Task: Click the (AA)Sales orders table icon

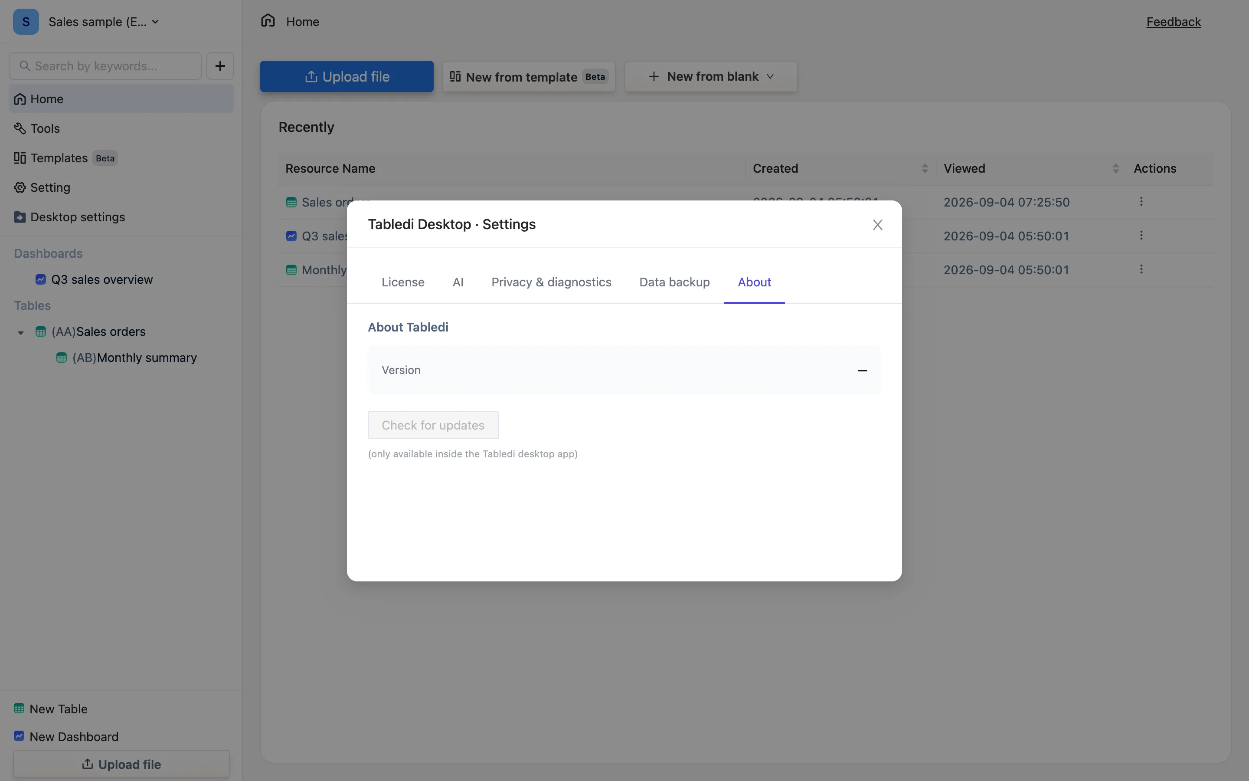Action: pos(41,331)
